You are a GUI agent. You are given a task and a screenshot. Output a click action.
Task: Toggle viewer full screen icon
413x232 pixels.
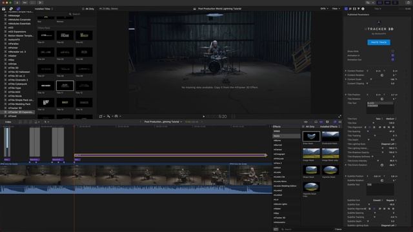point(339,116)
